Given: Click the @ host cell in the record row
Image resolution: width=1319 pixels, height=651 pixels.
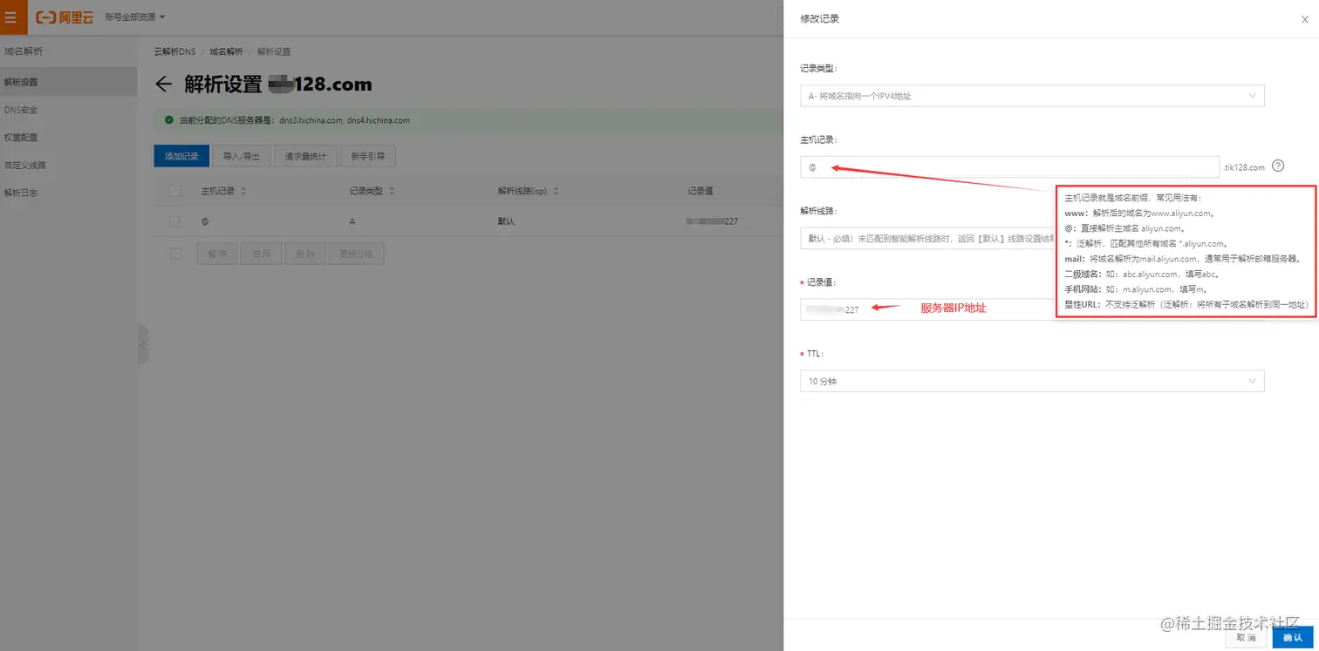Looking at the screenshot, I should 205,221.
